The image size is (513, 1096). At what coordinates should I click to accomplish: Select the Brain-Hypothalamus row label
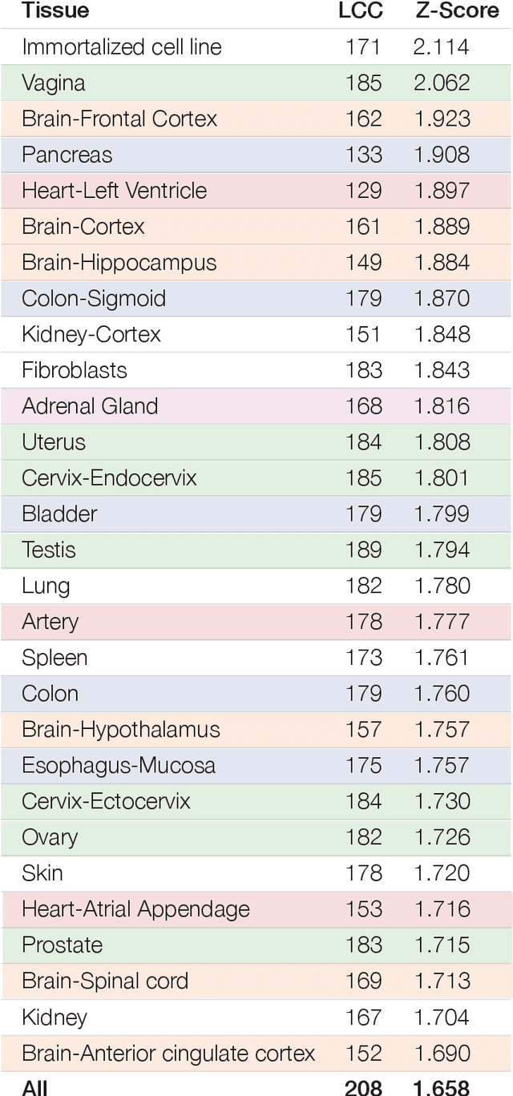click(121, 730)
